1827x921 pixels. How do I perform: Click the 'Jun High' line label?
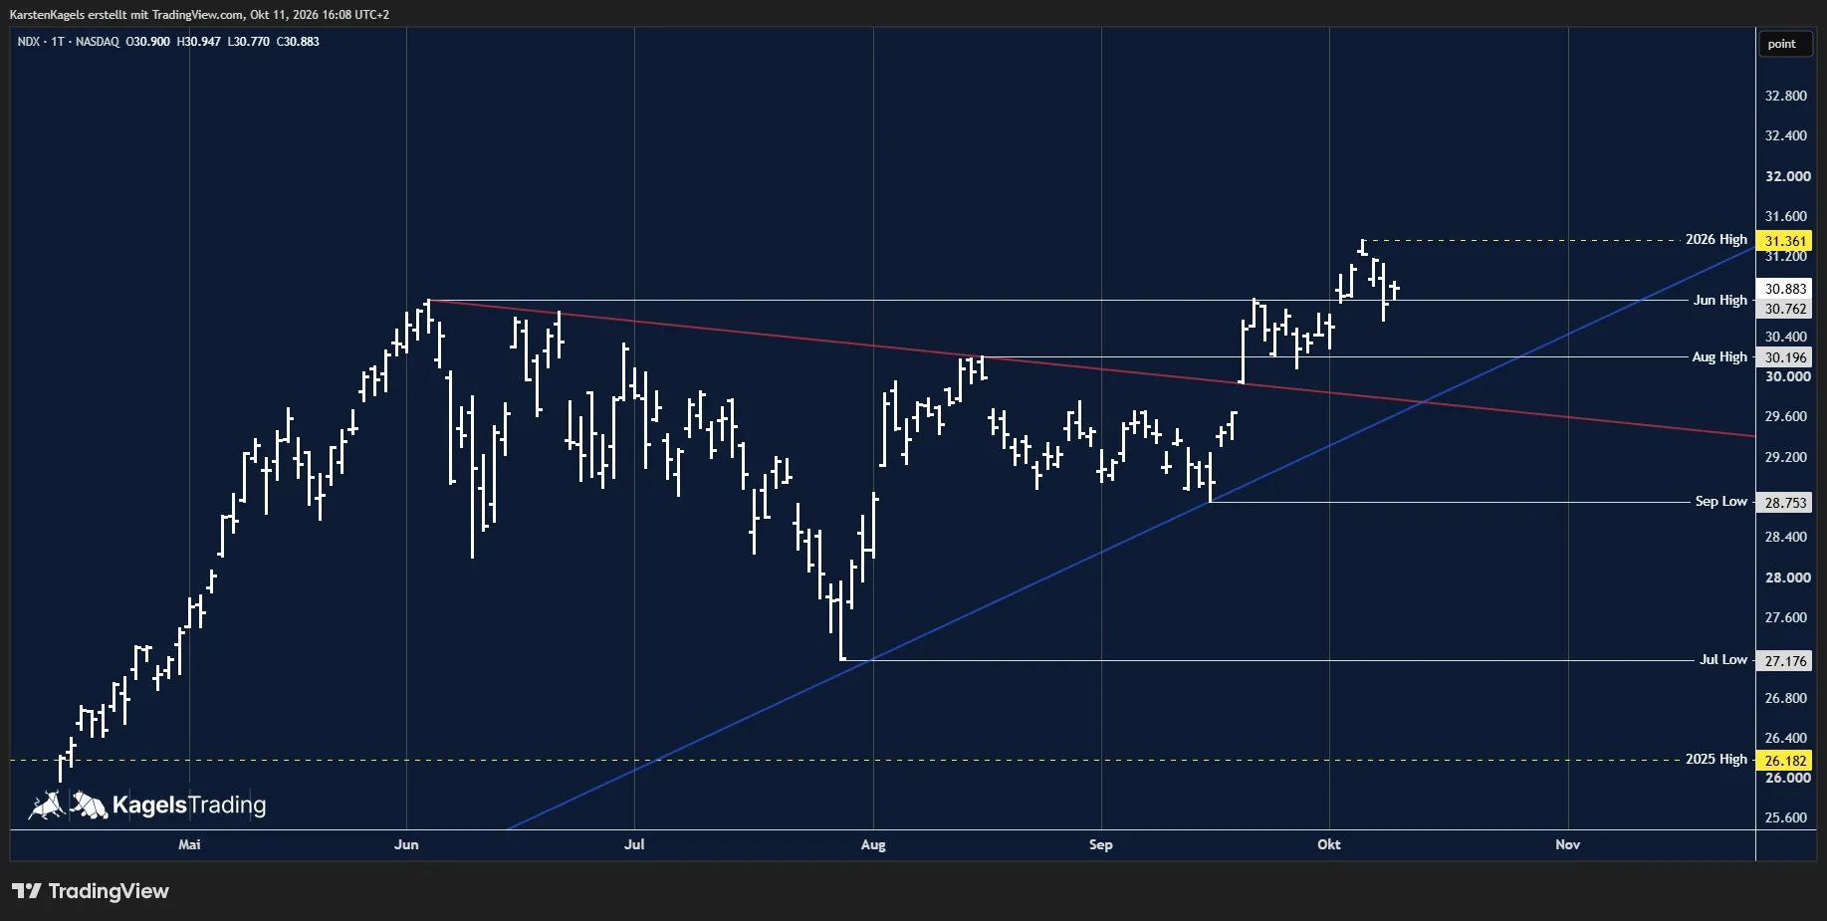click(x=1720, y=300)
